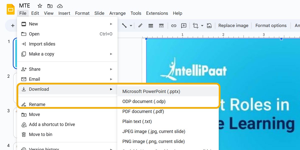Expand the New submenu arrow
300x150 pixels.
111,24
